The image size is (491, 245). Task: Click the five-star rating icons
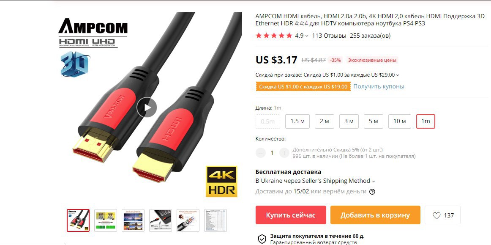pos(274,36)
